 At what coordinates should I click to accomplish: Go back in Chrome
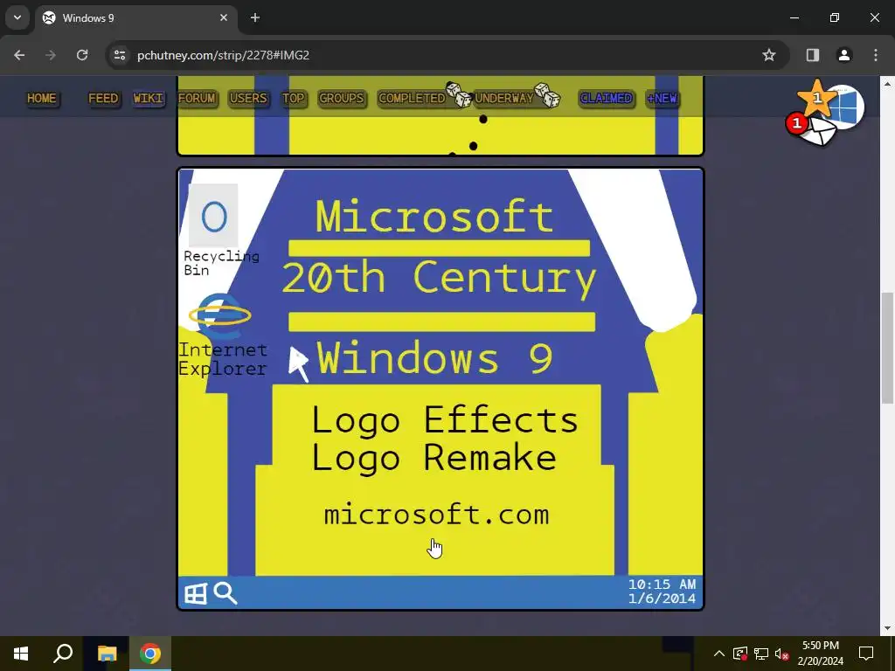coord(19,55)
